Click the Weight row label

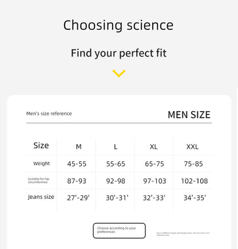41,164
